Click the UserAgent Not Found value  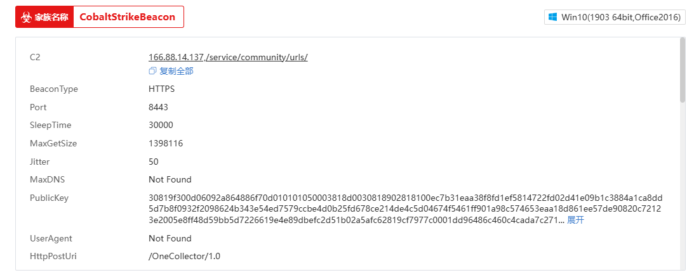point(170,238)
